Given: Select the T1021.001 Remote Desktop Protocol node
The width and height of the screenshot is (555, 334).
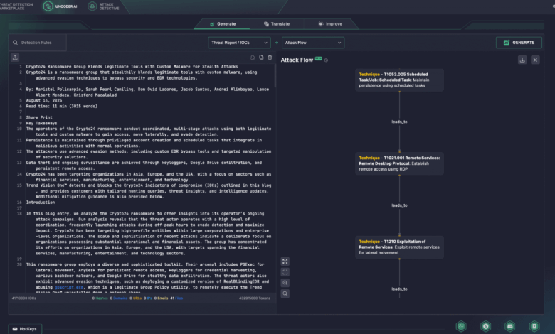Looking at the screenshot, I should coord(399,163).
